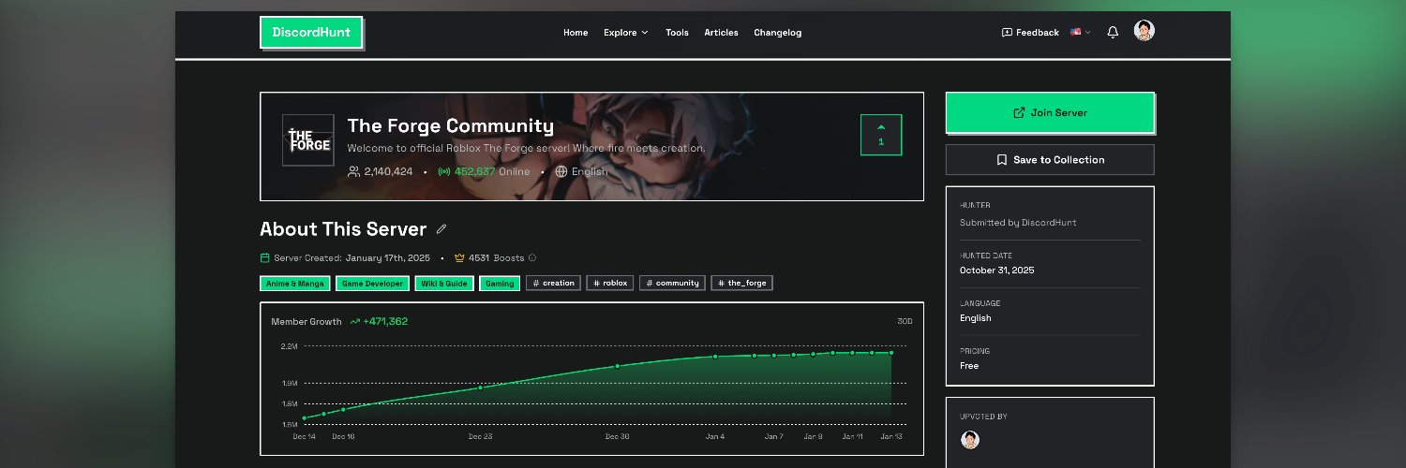Click the #community tag
1406x468 pixels.
click(x=672, y=284)
